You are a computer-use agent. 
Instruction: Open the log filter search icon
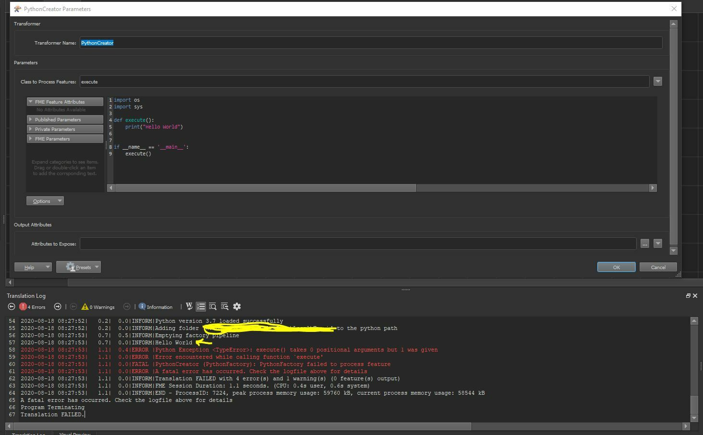click(224, 306)
